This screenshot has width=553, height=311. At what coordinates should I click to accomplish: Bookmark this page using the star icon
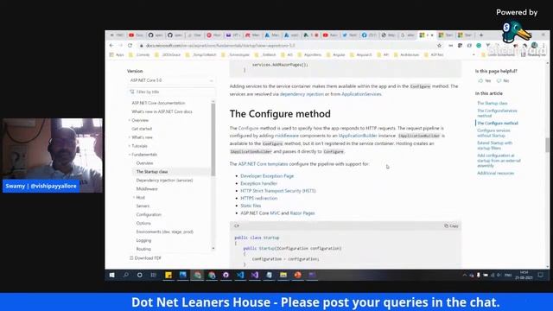439,46
